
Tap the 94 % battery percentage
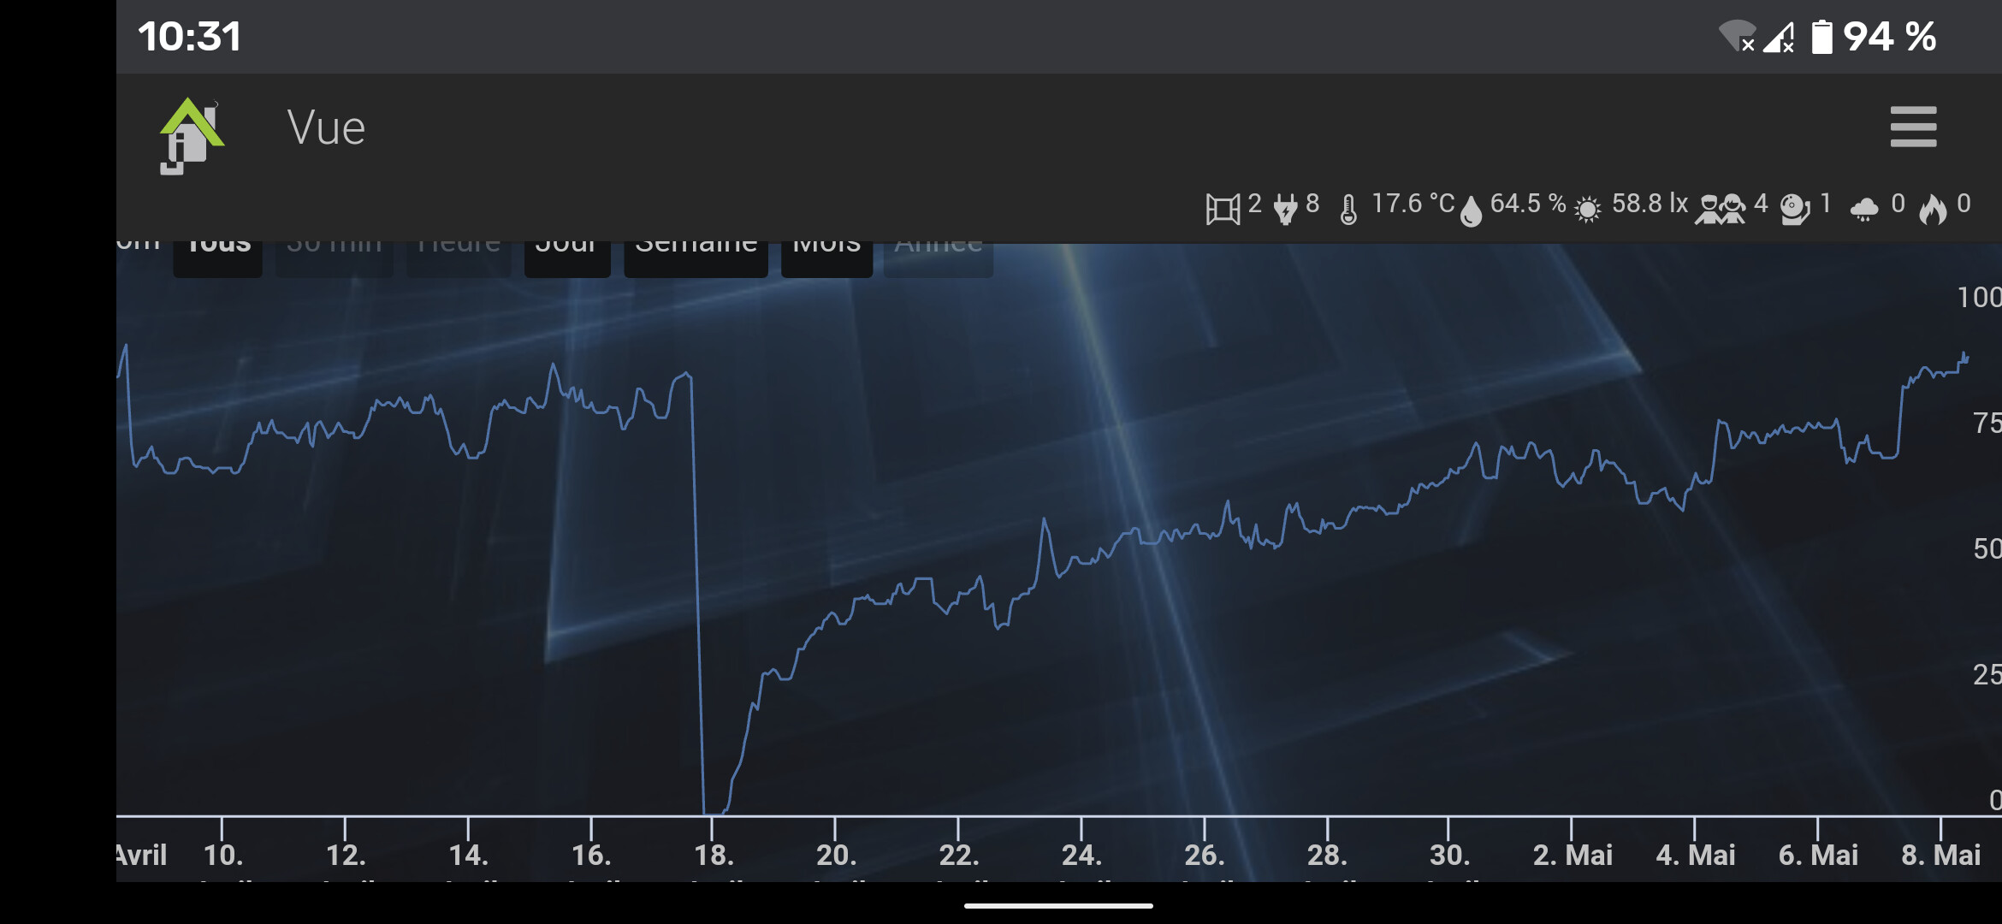[x=1889, y=37]
